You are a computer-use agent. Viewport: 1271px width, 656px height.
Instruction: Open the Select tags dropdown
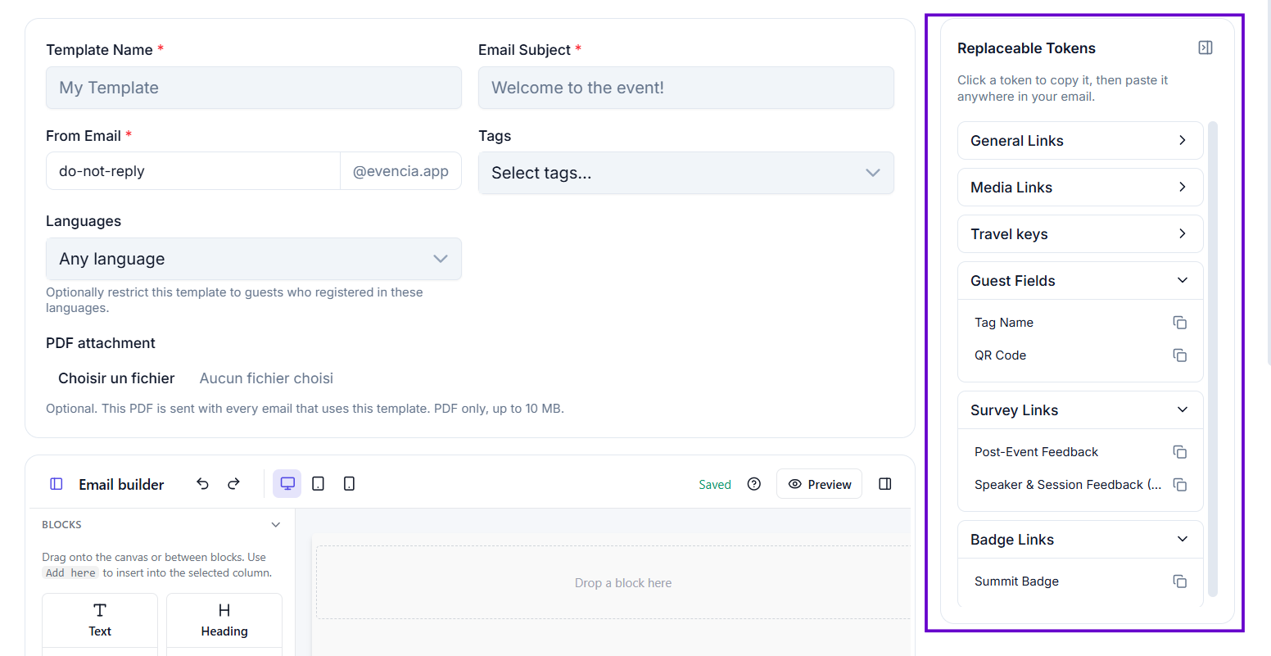tap(686, 173)
